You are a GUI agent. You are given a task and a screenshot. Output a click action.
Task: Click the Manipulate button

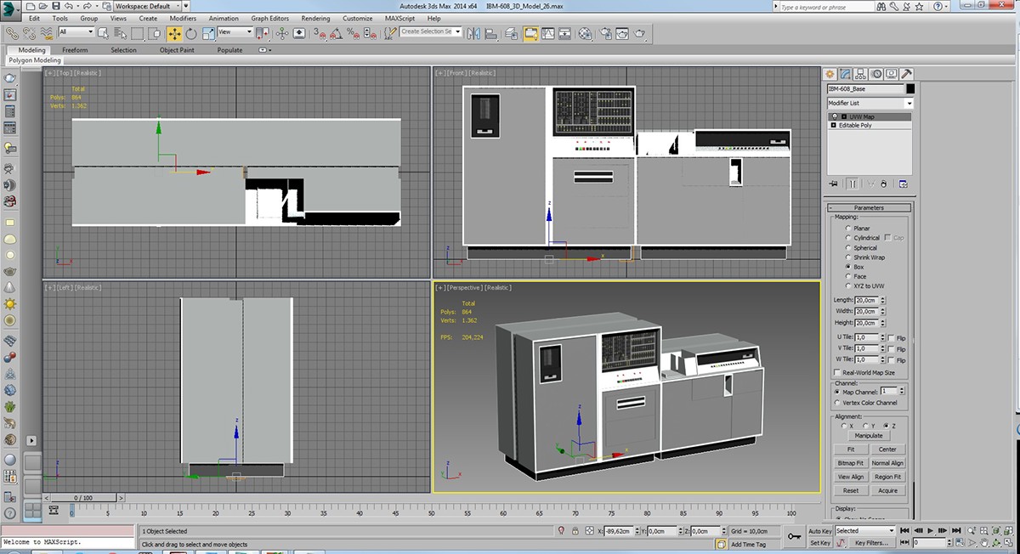point(869,435)
